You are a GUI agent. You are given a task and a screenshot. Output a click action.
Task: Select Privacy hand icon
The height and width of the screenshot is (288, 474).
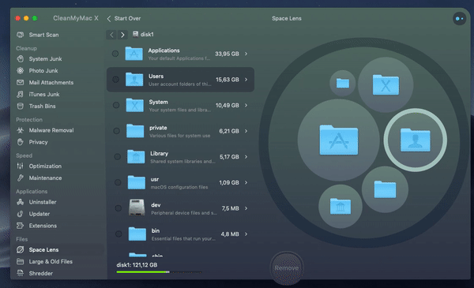pos(21,142)
